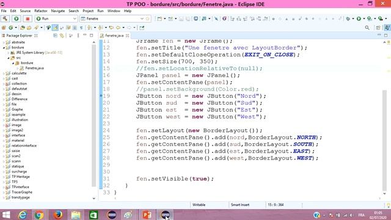Toggle Show Whitespace Characters pilcrow icon
The width and height of the screenshot is (391, 220).
[x=81, y=28]
